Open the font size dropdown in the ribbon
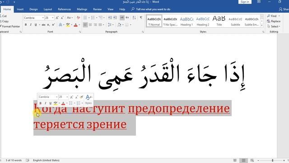289x163 pixels. pos(53,18)
